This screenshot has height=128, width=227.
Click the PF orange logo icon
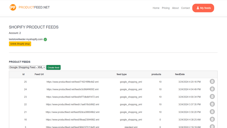(13, 7)
